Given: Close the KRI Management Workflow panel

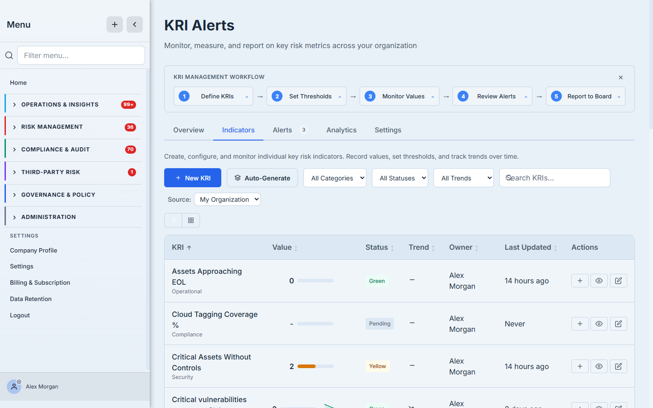Looking at the screenshot, I should pyautogui.click(x=621, y=78).
